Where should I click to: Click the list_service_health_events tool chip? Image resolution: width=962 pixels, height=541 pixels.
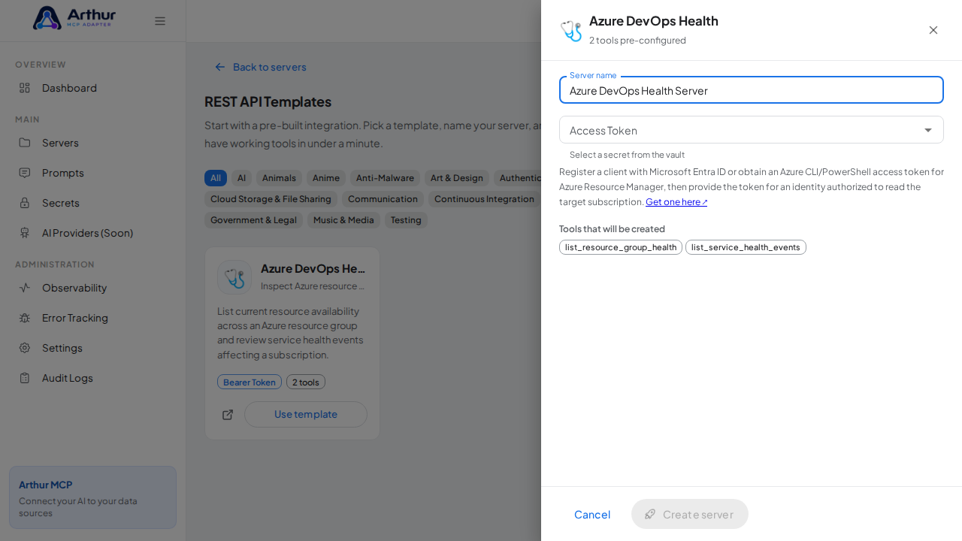746,247
